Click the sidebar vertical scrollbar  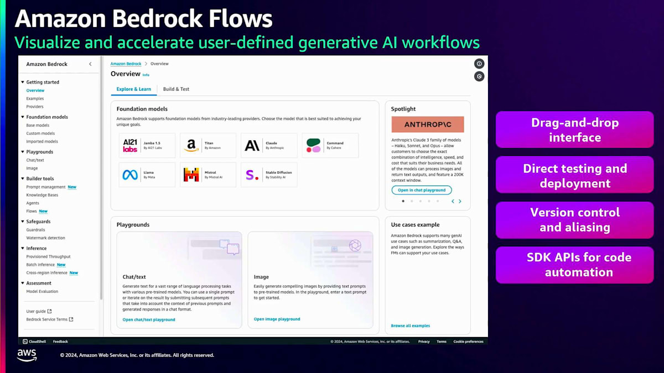pos(101,177)
